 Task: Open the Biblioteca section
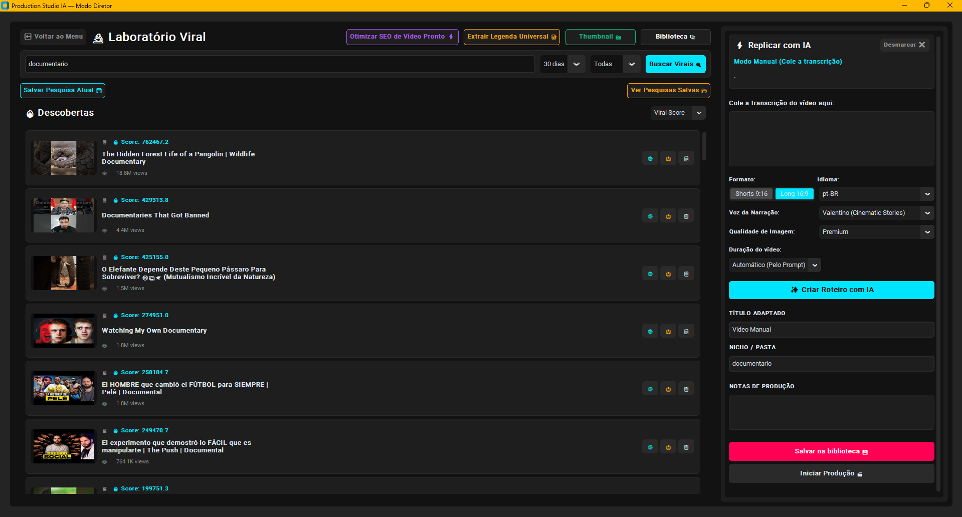[675, 37]
